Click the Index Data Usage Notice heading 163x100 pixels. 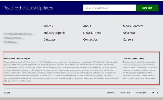[17, 59]
